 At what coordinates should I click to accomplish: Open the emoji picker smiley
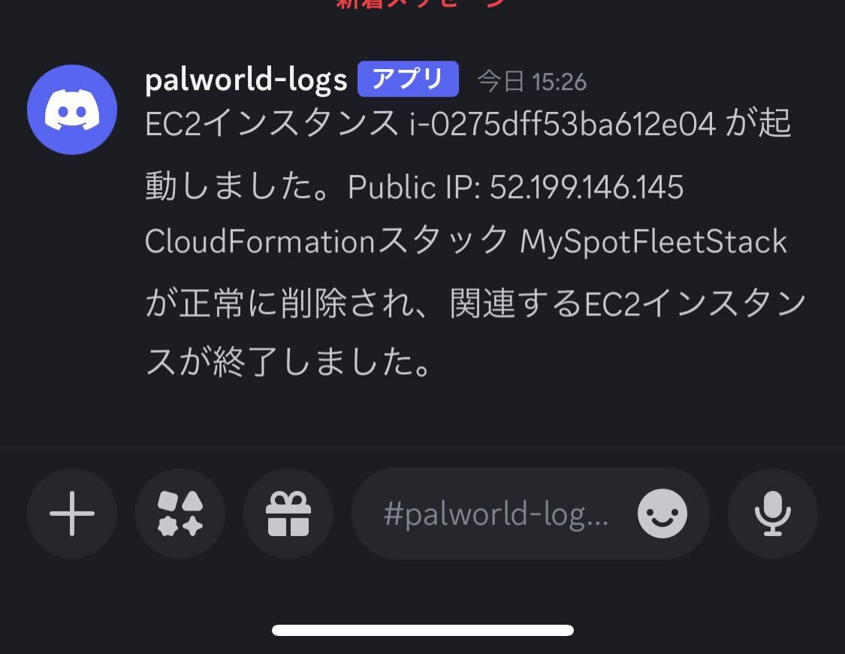click(662, 514)
